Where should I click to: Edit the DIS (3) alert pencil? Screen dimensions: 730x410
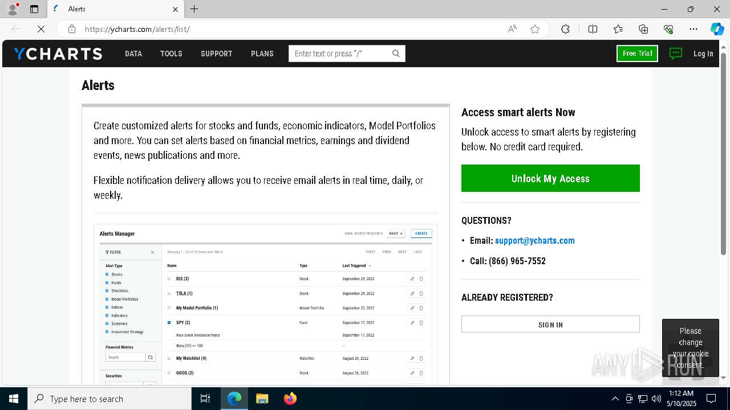412,279
